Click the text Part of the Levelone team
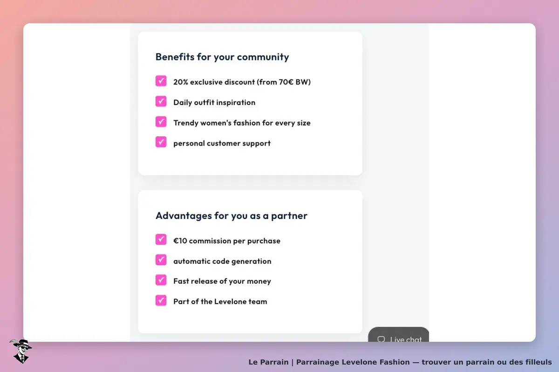 click(x=220, y=302)
